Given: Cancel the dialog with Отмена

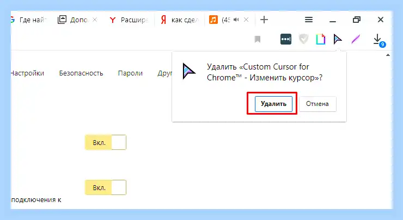Looking at the screenshot, I should (x=317, y=104).
